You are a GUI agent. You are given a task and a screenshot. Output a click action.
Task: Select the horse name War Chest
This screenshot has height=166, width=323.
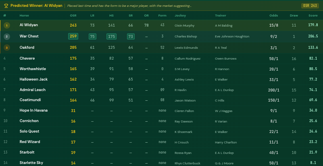coord(29,36)
